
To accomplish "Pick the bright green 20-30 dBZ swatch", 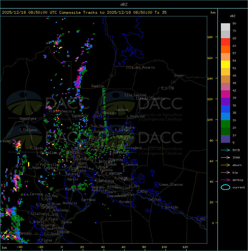I will (x=225, y=124).
